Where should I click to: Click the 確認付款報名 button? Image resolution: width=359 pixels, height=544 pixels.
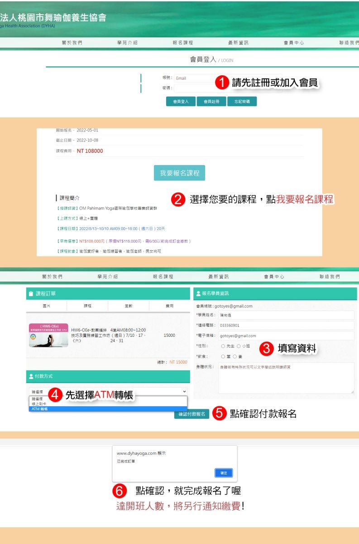click(x=191, y=414)
